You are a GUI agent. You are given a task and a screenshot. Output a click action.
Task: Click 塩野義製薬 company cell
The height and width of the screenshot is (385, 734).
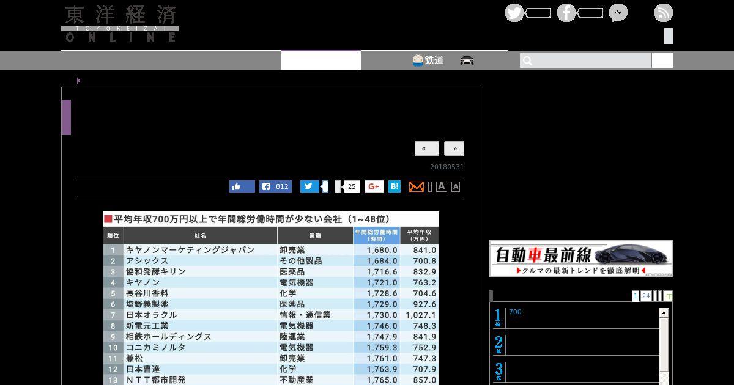click(x=147, y=304)
